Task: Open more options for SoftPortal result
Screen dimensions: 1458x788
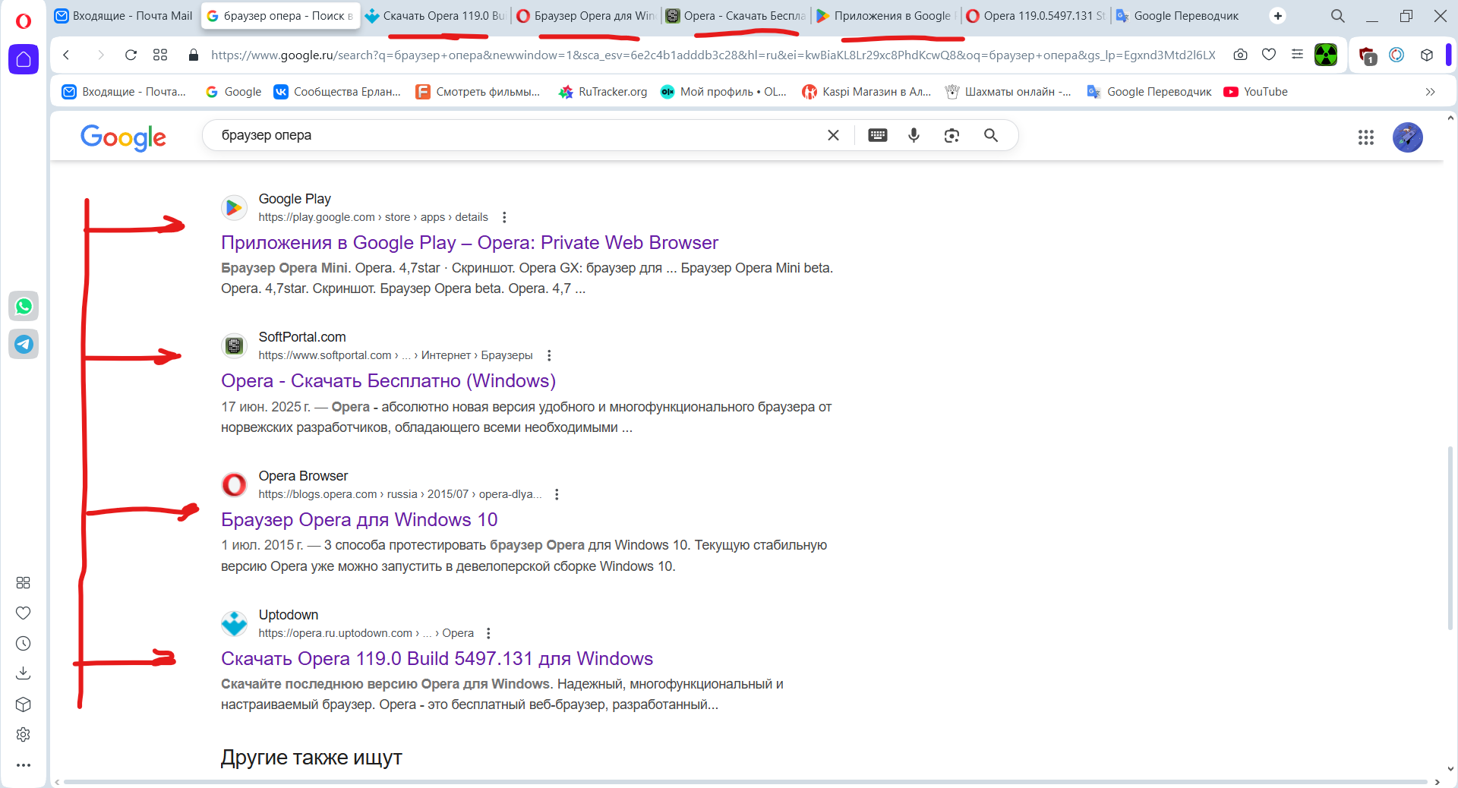Action: coord(549,355)
